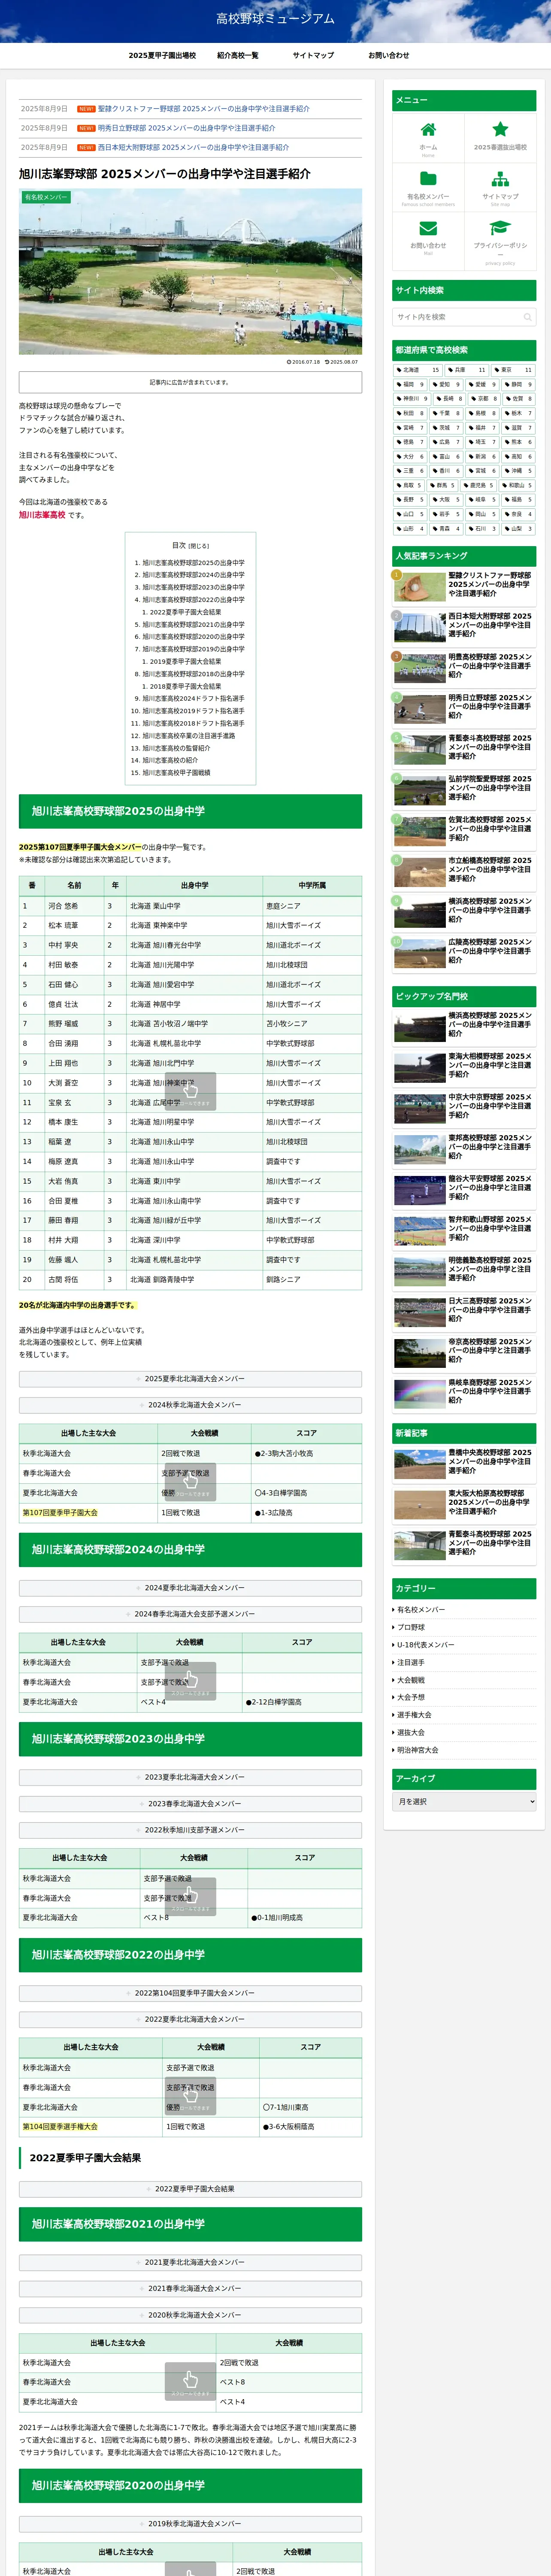This screenshot has width=551, height=2576.
Task: Select the 千葉 8 prefecture tag
Action: [x=446, y=413]
